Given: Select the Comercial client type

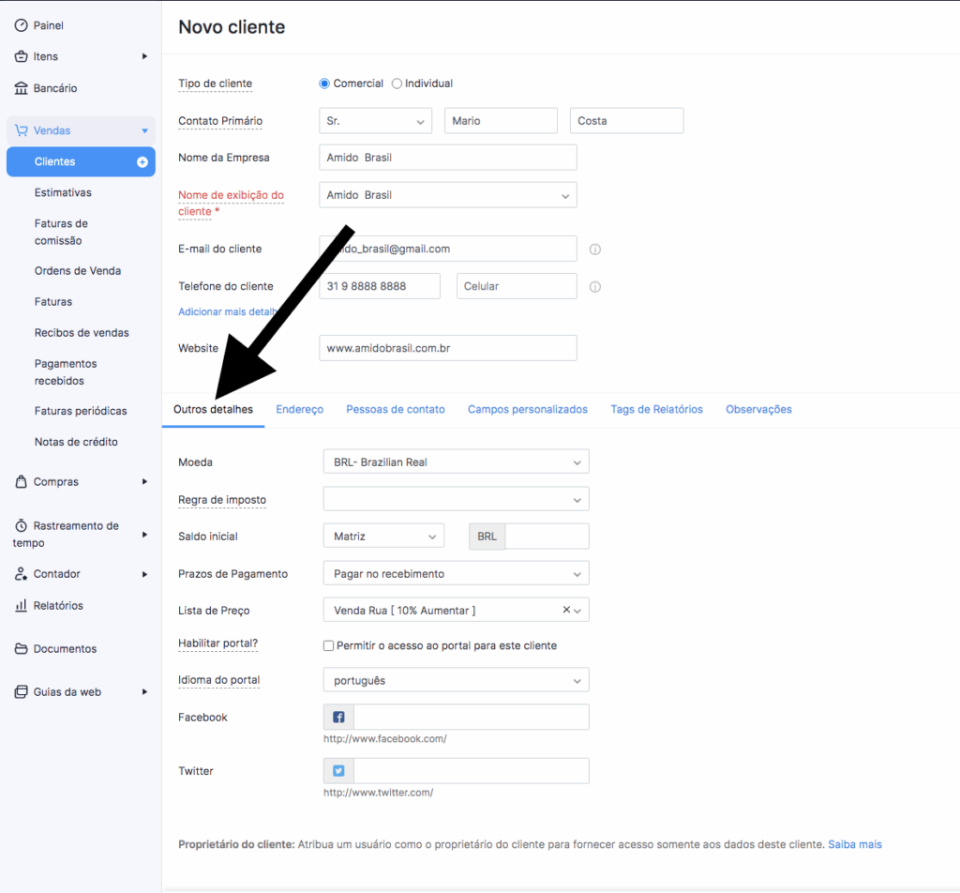Looking at the screenshot, I should pos(324,83).
